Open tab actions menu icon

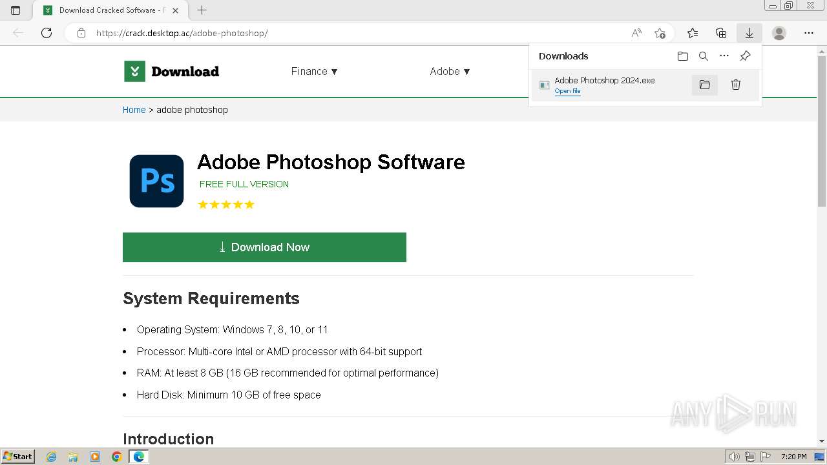[x=16, y=10]
